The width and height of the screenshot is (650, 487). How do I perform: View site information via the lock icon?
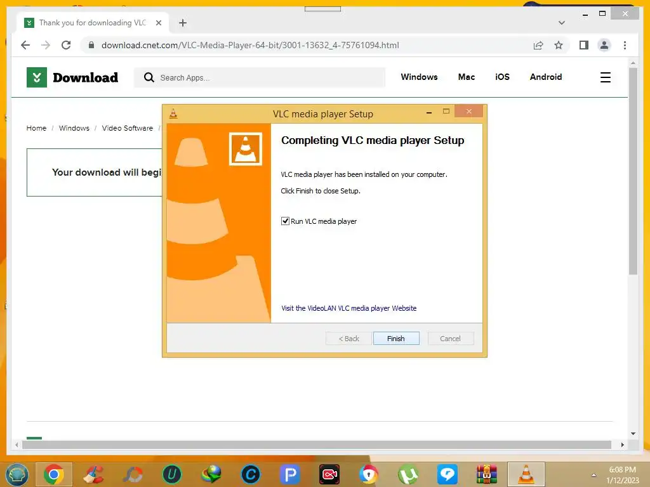coord(91,45)
